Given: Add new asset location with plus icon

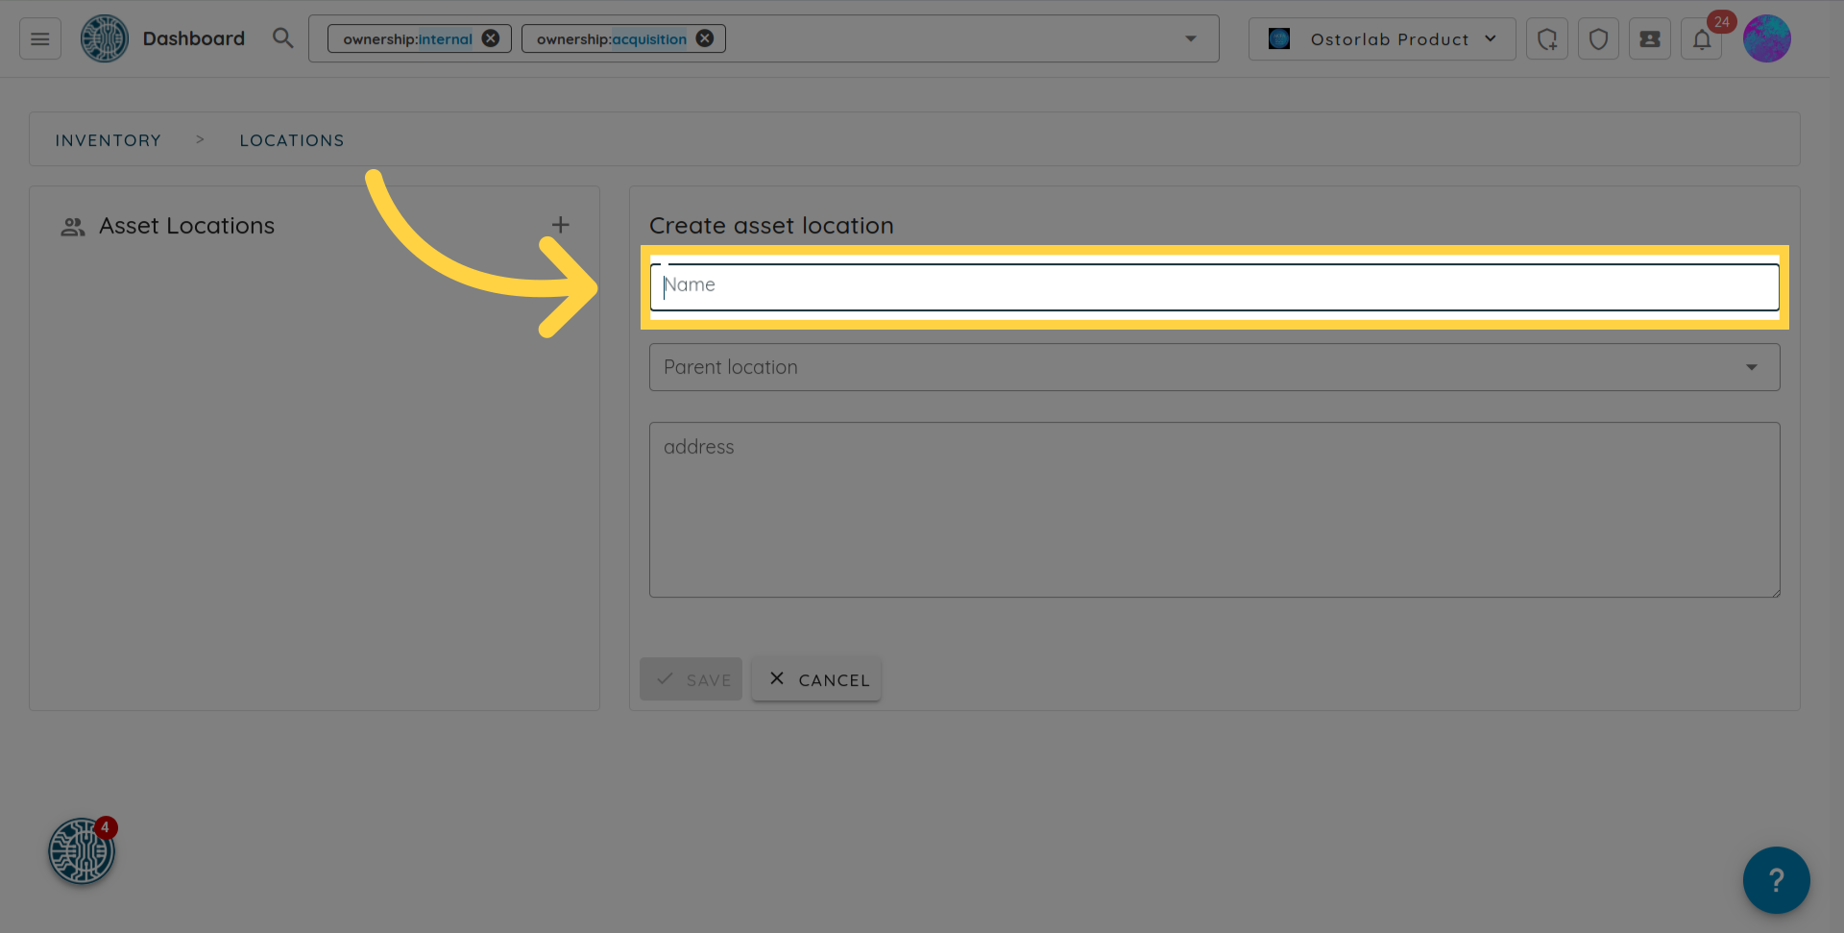Looking at the screenshot, I should coord(561,225).
